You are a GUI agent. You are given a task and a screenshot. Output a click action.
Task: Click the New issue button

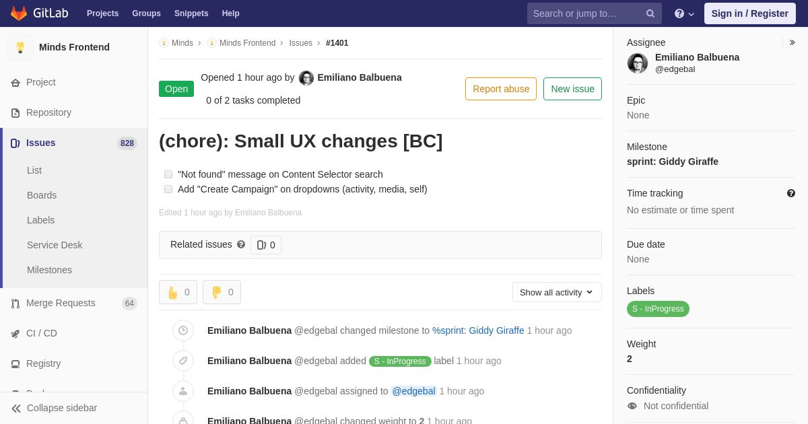[572, 89]
